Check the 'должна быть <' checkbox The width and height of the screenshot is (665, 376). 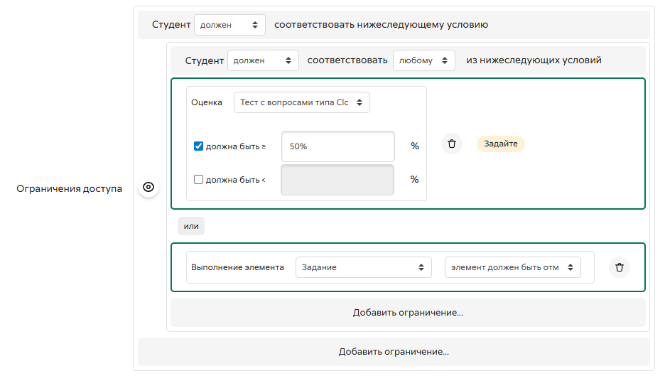pos(199,180)
